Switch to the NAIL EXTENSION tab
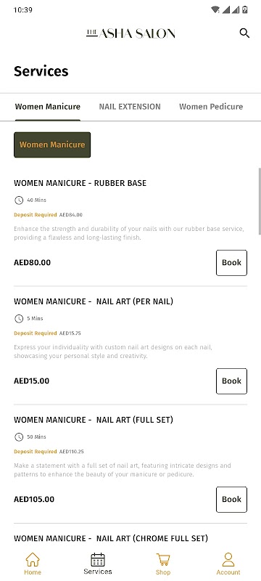This screenshot has width=261, height=581. coord(130,107)
